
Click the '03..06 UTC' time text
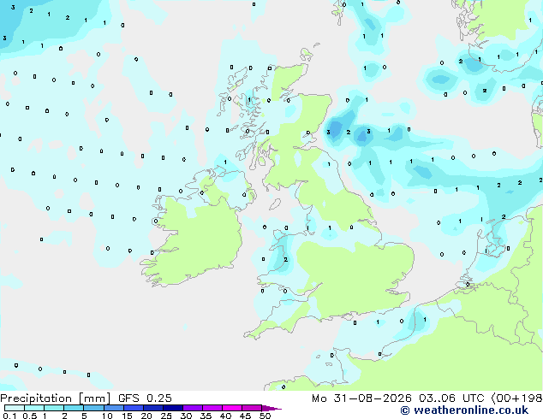[451, 398]
